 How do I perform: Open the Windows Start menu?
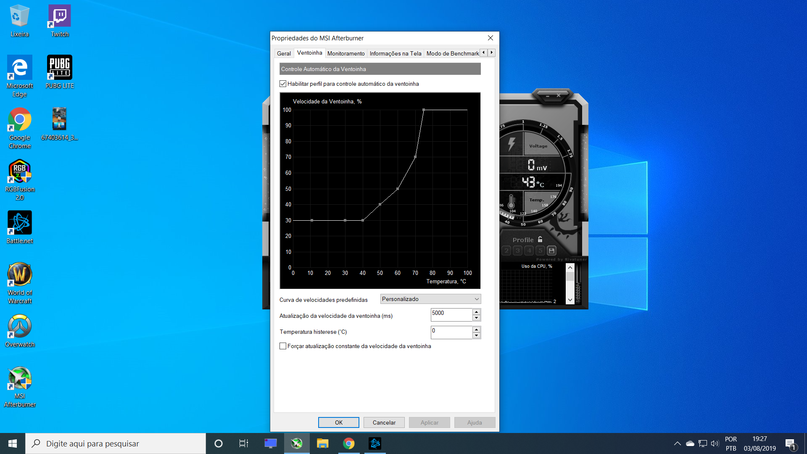(x=13, y=443)
